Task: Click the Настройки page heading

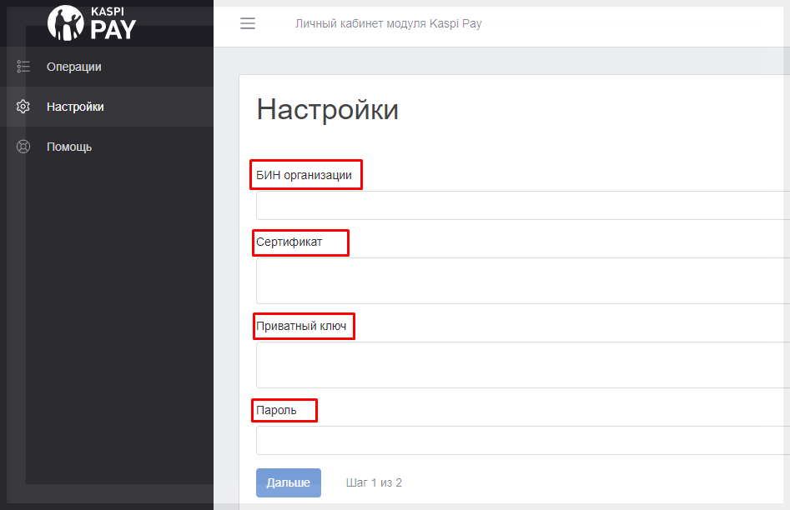Action: point(328,109)
